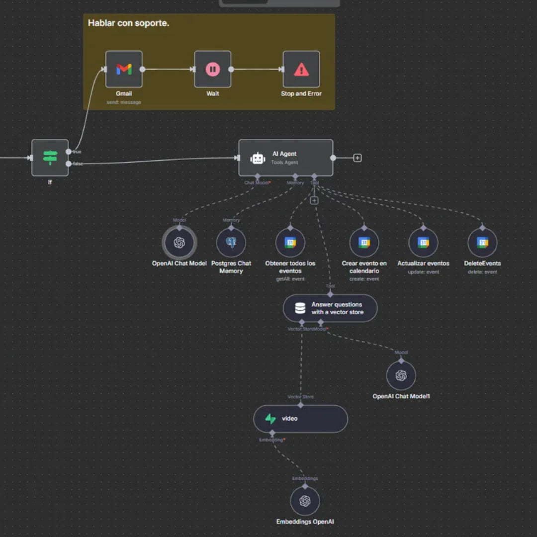Click Crear evento en calendario node
The width and height of the screenshot is (537, 537).
tap(364, 243)
